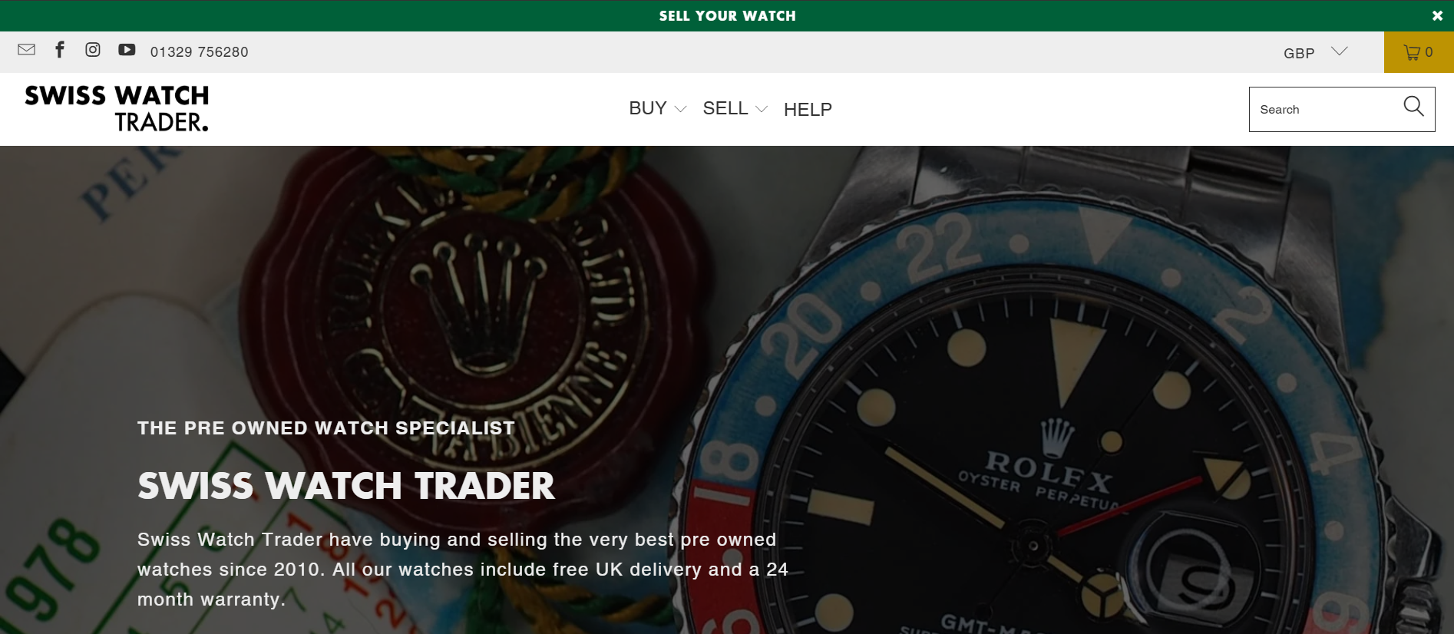Viewport: 1454px width, 634px height.
Task: Expand the GBP currency dropdown
Action: coord(1316,52)
